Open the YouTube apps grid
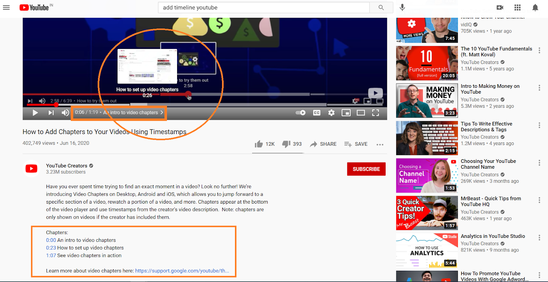 pyautogui.click(x=518, y=8)
